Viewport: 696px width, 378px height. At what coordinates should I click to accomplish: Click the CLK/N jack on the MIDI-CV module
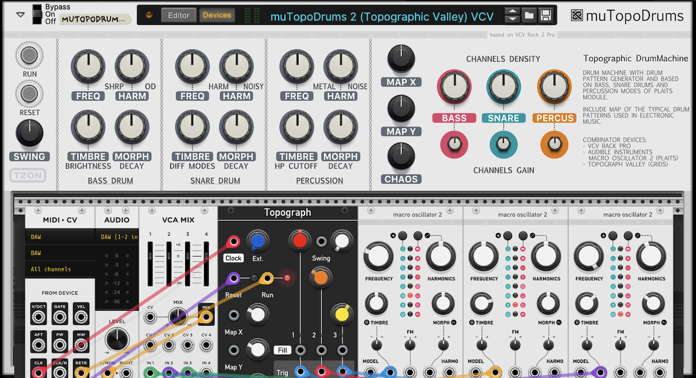[60, 372]
